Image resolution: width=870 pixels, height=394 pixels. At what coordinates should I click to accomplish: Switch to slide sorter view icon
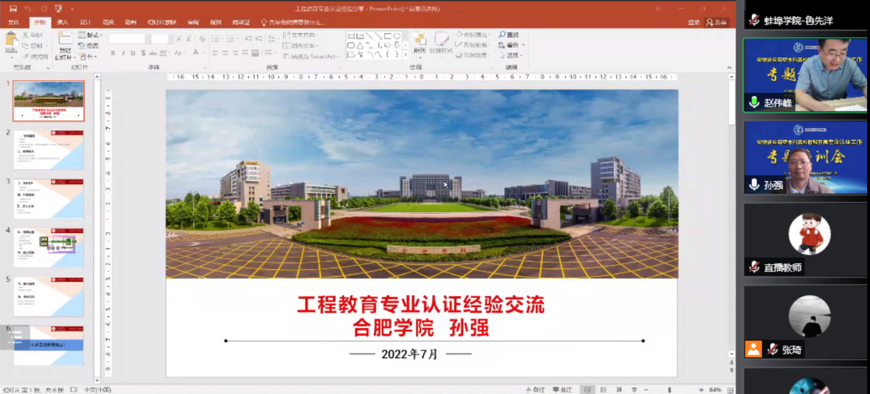click(x=603, y=389)
